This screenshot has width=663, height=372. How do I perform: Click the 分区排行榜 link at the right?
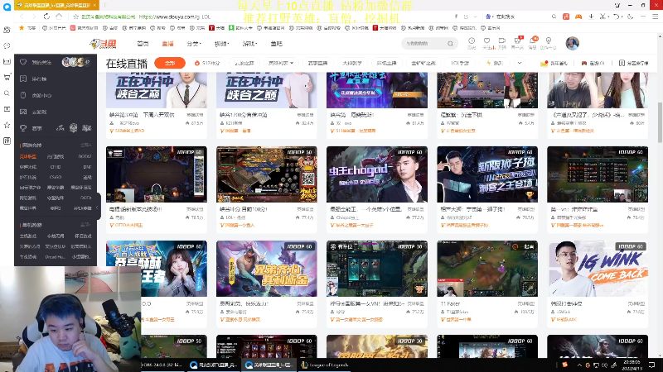(633, 63)
